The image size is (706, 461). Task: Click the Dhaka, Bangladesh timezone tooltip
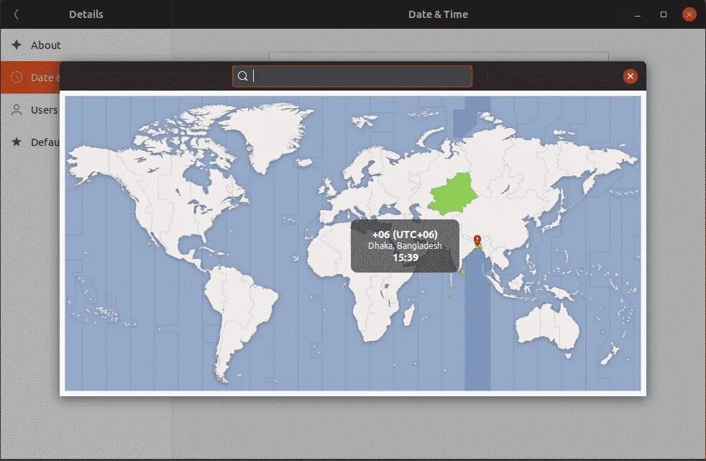point(405,246)
